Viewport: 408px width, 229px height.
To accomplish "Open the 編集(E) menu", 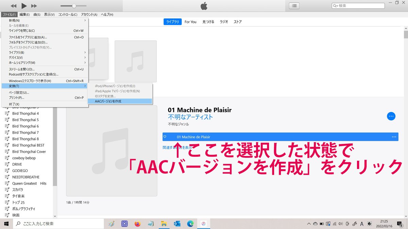I will [24, 15].
